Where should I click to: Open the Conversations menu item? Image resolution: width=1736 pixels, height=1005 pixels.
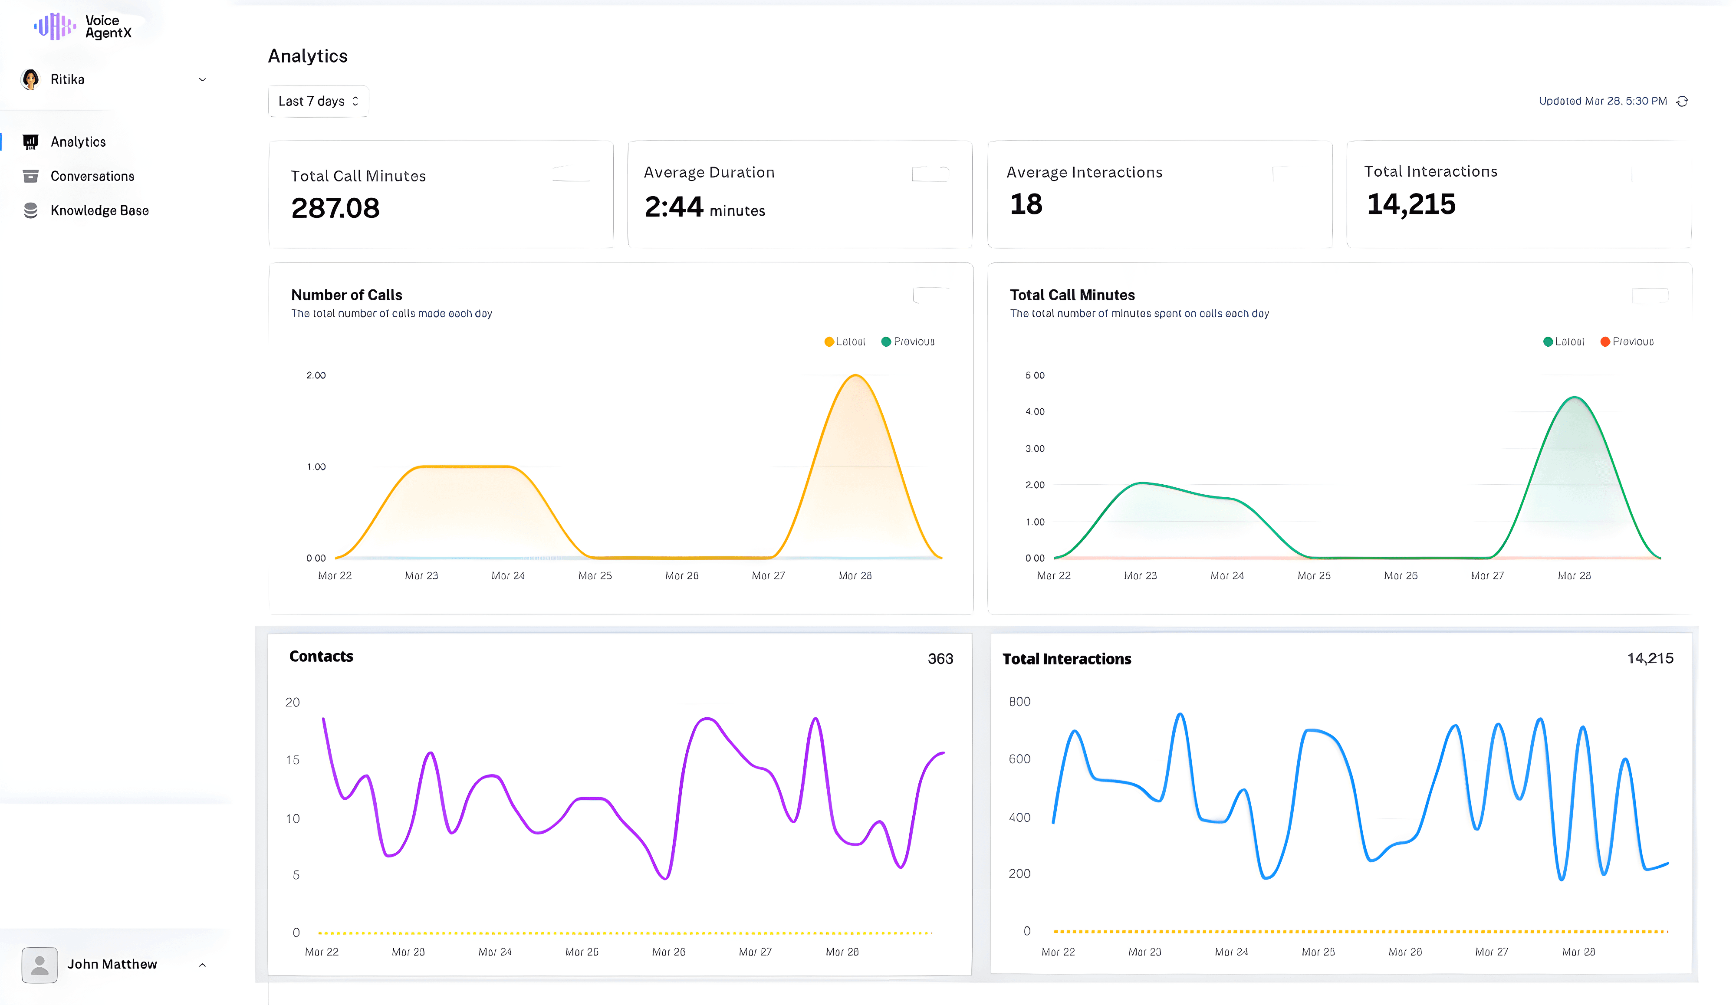click(x=92, y=176)
